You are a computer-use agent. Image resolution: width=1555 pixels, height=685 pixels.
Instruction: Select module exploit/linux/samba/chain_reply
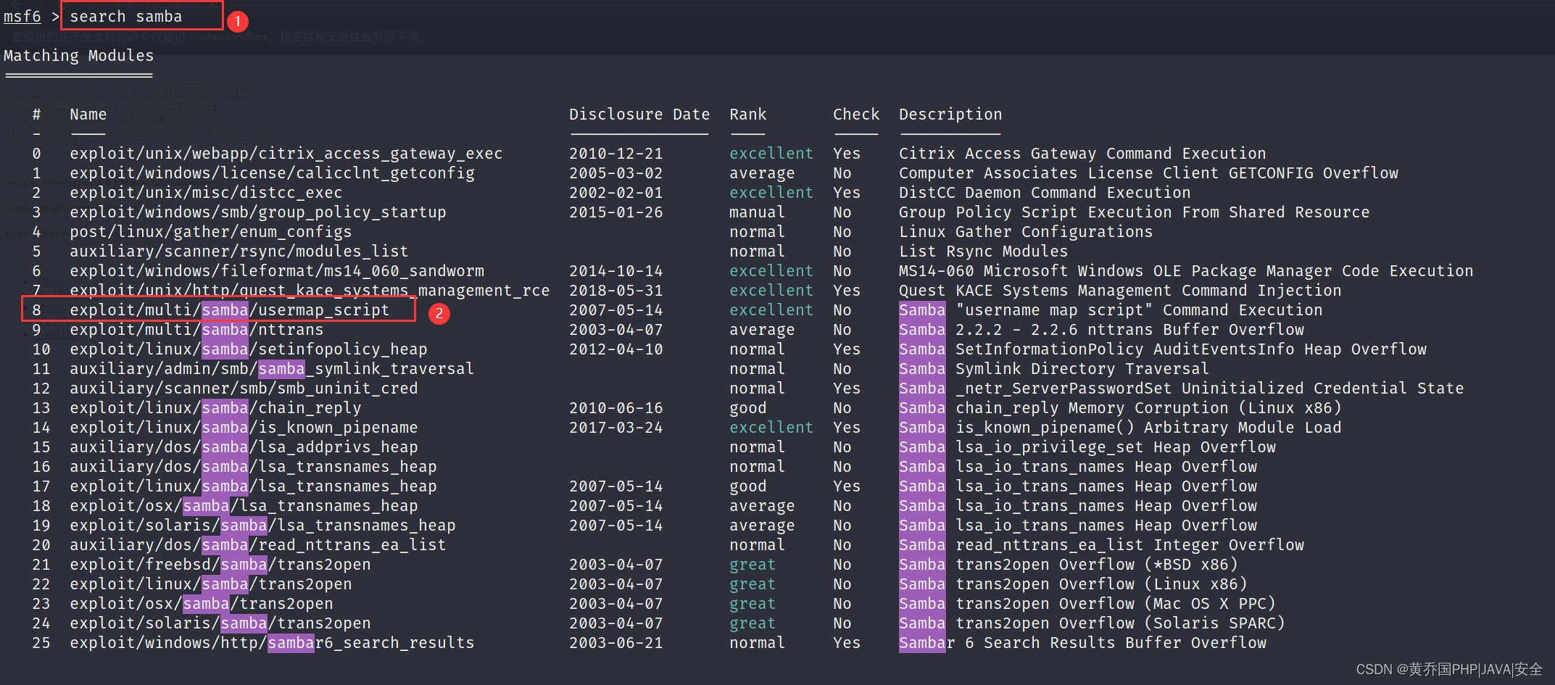click(x=215, y=408)
